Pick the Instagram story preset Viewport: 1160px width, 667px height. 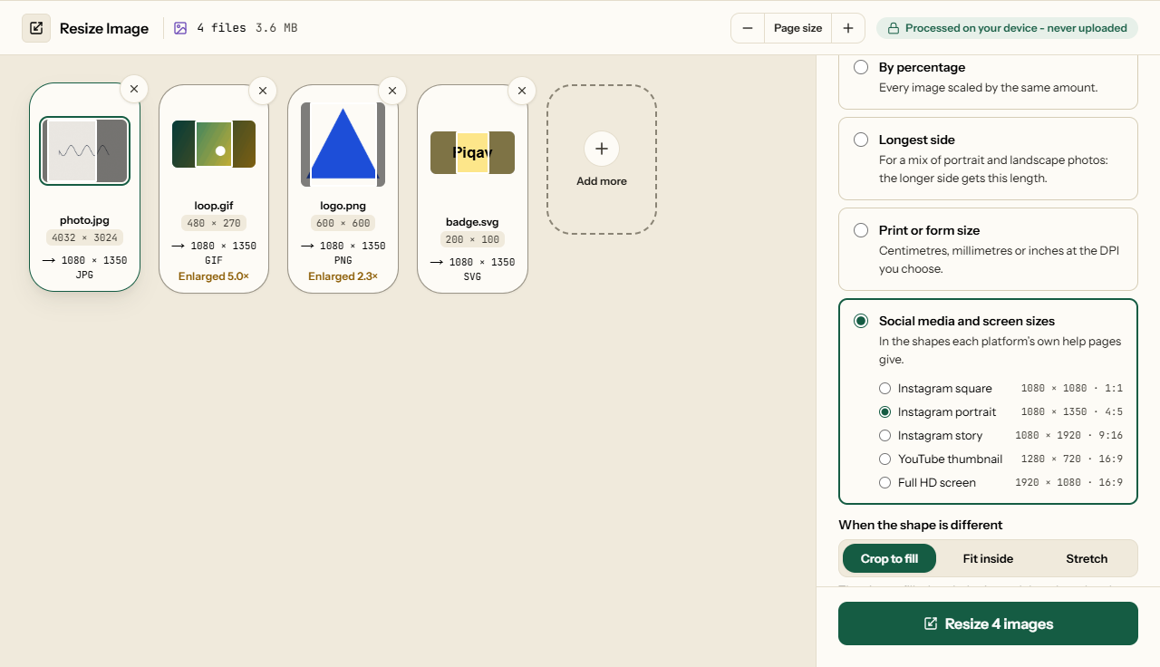(1000, 435)
